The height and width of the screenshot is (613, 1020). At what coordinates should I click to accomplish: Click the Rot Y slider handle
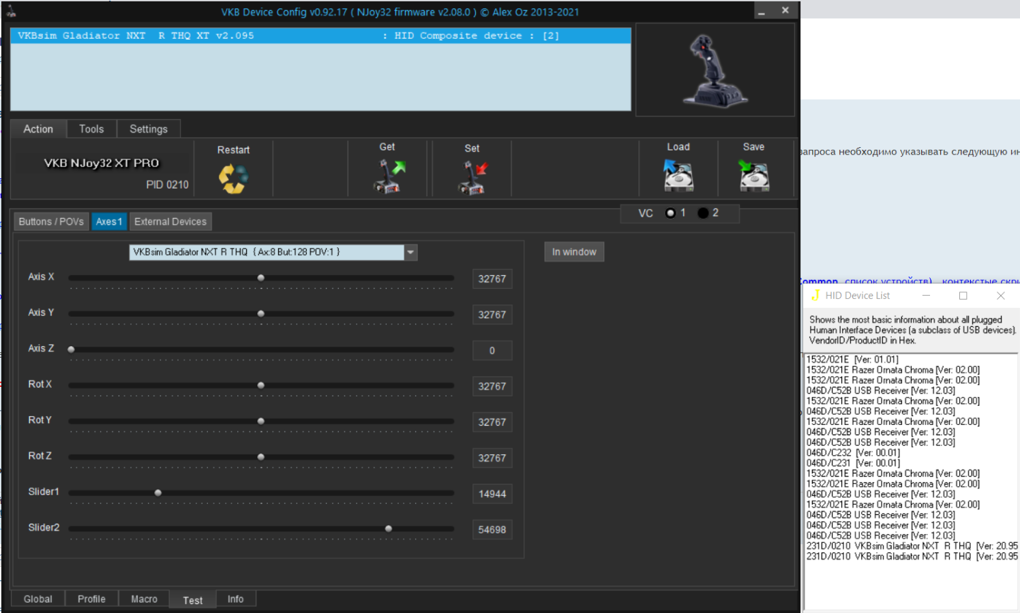(261, 421)
